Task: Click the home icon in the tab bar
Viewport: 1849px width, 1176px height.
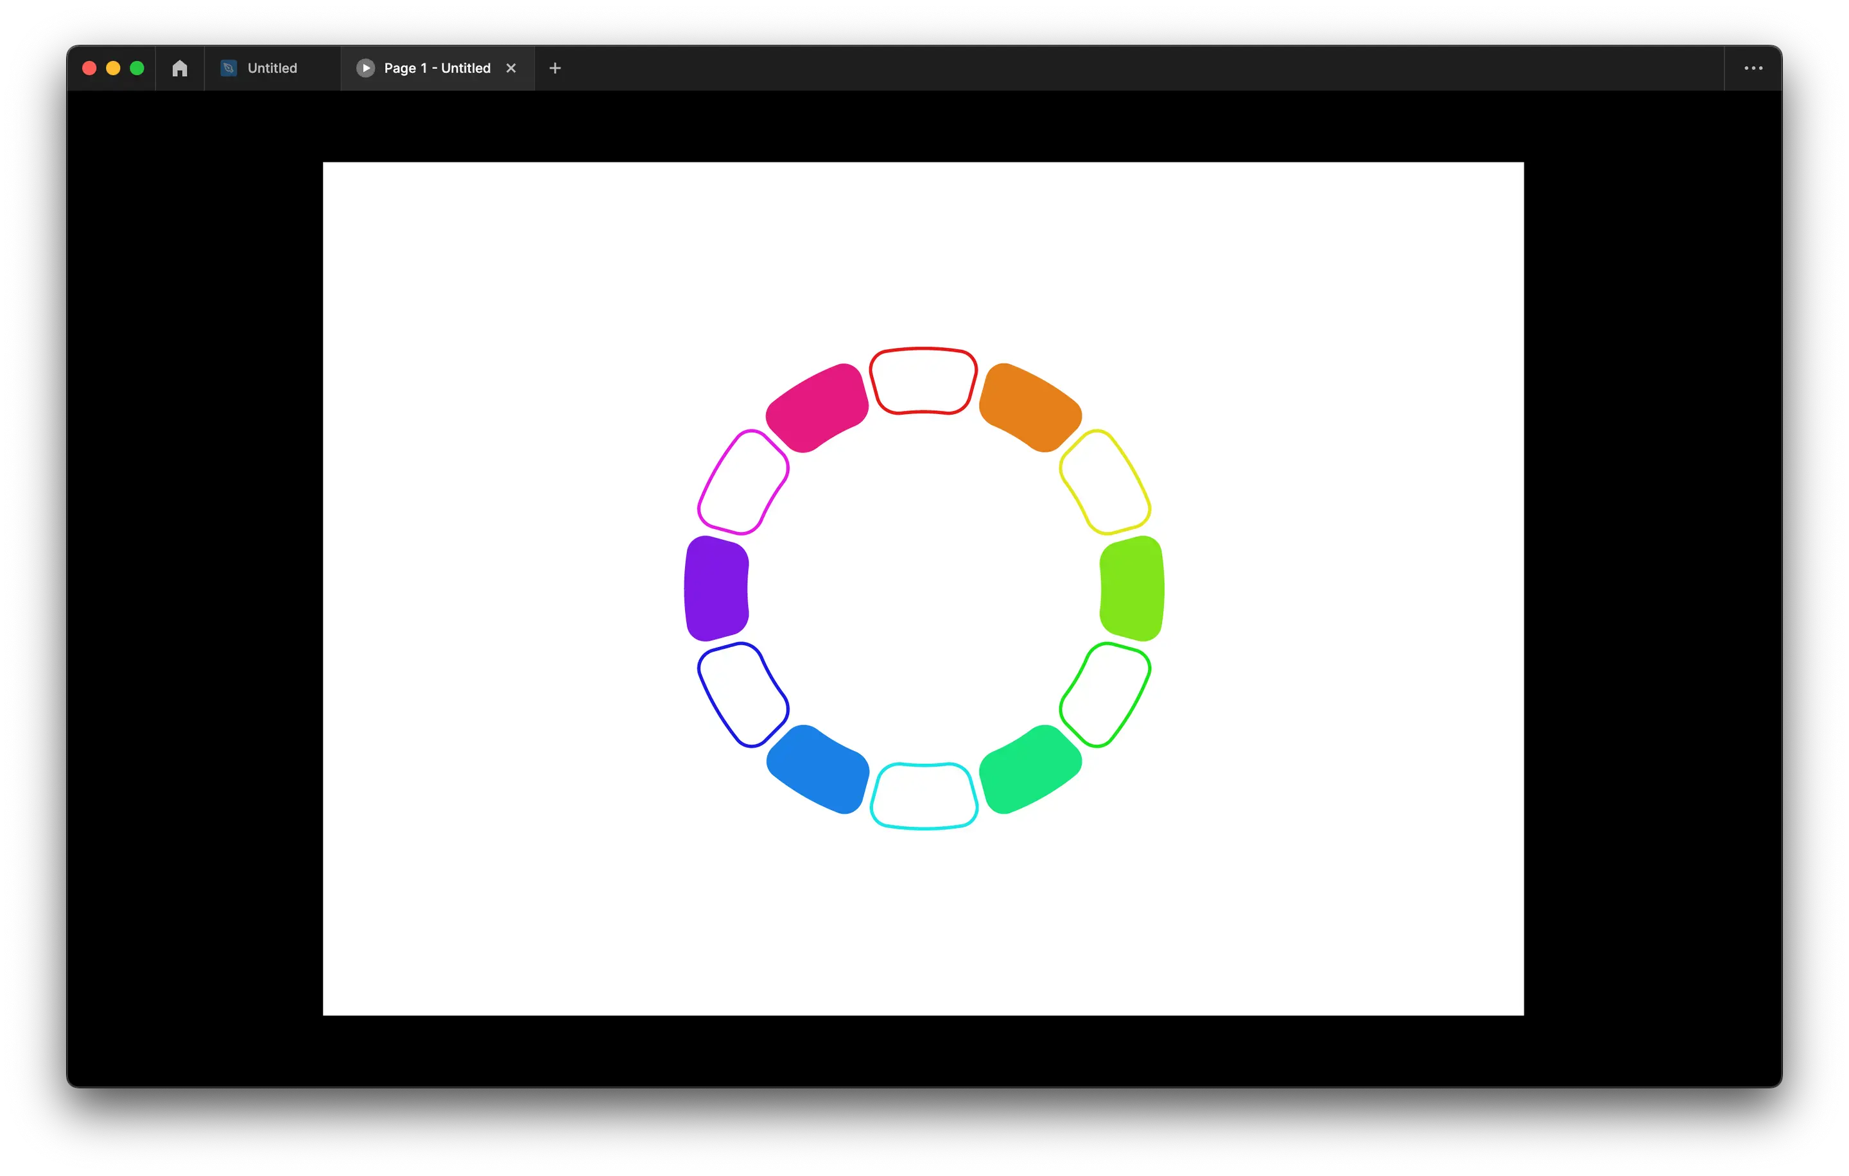Action: (x=180, y=68)
